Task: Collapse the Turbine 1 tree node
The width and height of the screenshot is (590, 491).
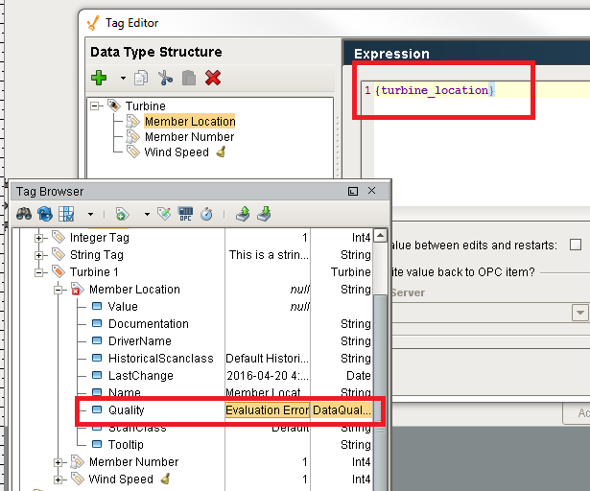Action: pyautogui.click(x=40, y=272)
